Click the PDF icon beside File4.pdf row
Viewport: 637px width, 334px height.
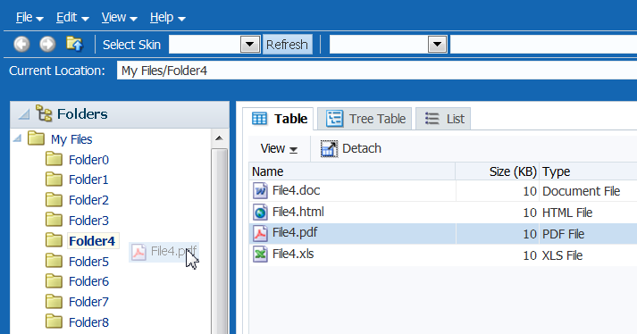point(260,233)
